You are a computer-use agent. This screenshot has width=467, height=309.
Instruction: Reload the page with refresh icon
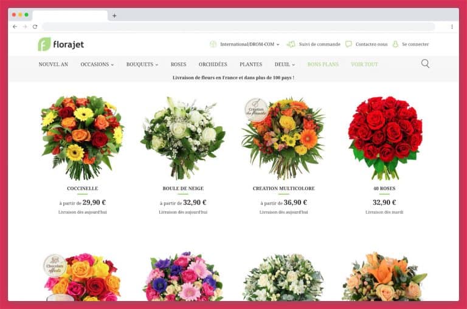[35, 27]
